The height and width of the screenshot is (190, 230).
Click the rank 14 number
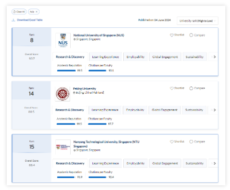(x=31, y=94)
